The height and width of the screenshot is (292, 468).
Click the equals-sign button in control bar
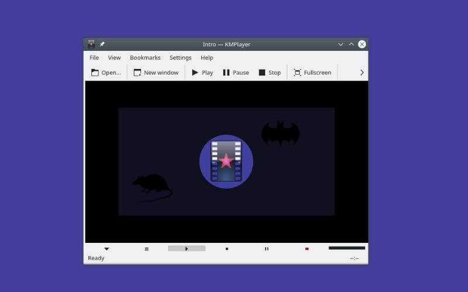146,249
